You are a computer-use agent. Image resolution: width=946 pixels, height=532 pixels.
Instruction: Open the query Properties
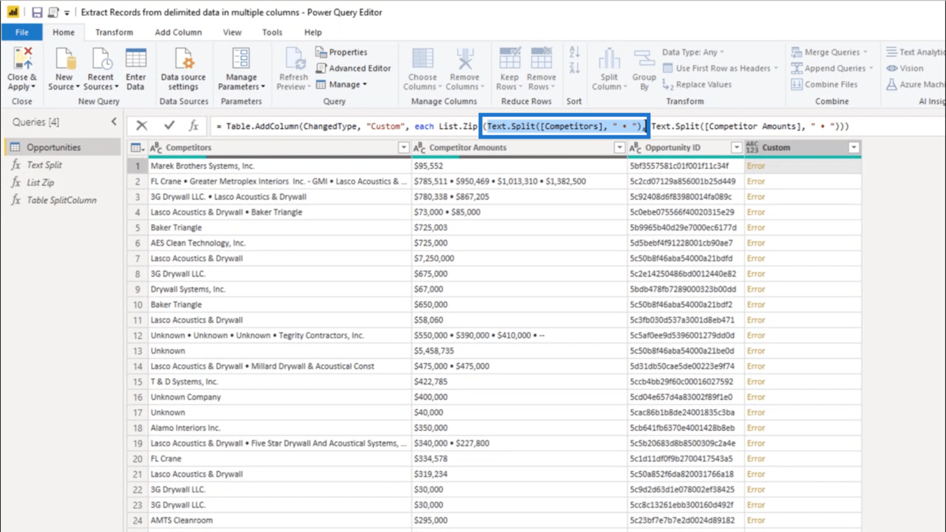click(x=342, y=52)
